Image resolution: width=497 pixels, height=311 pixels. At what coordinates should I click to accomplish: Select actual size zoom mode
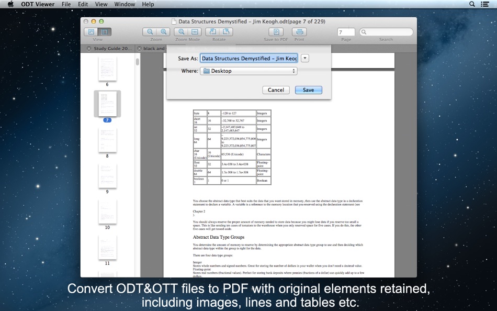pyautogui.click(x=181, y=32)
